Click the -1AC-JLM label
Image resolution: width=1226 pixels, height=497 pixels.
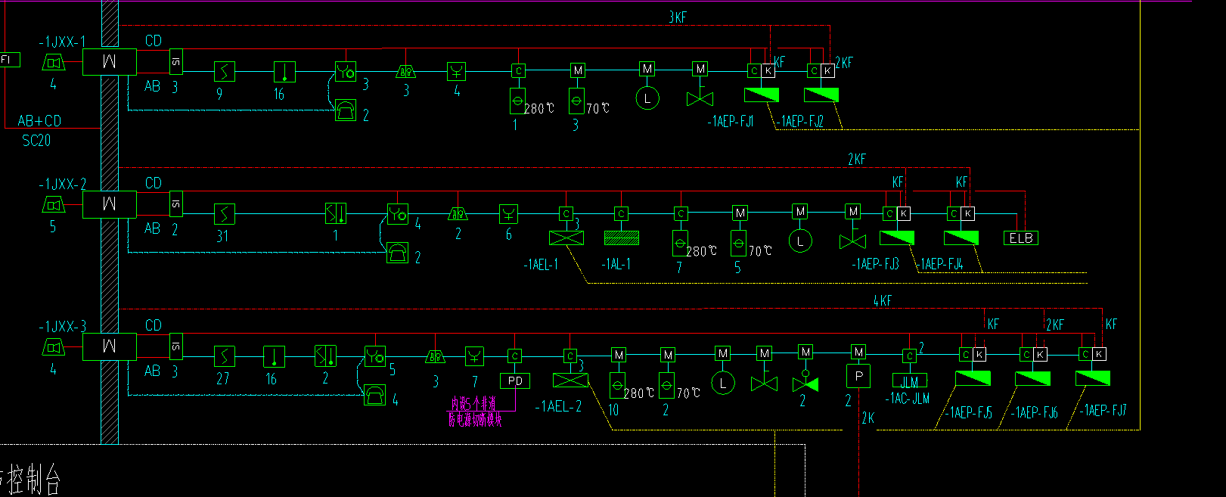908,399
